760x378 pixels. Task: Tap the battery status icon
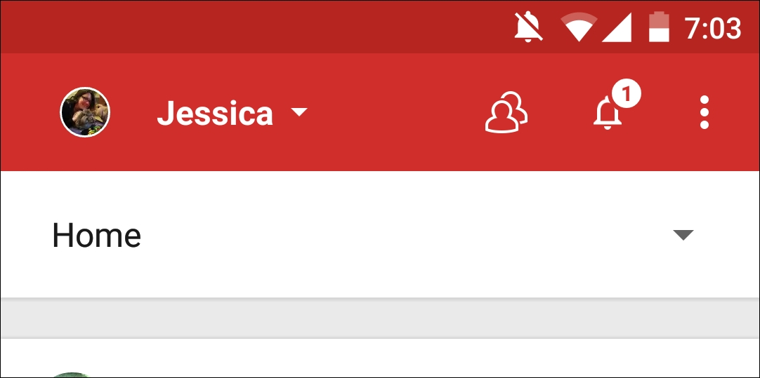click(x=659, y=27)
